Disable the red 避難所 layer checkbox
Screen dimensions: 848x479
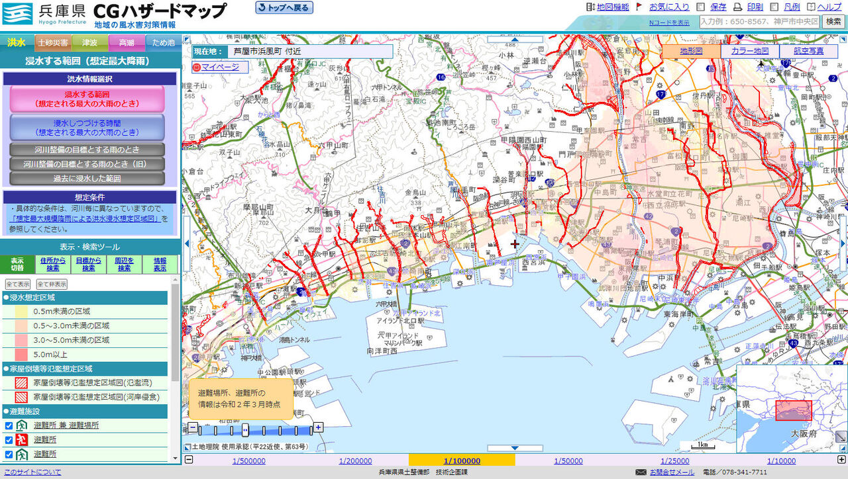tap(9, 439)
